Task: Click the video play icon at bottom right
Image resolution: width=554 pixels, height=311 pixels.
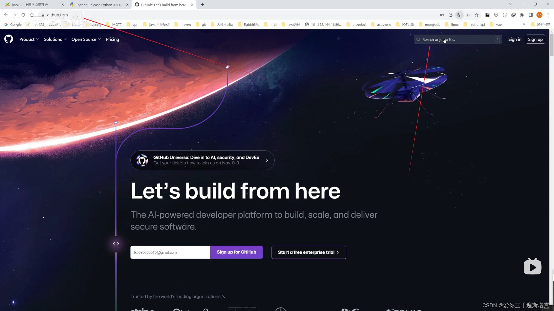Action: tap(533, 266)
